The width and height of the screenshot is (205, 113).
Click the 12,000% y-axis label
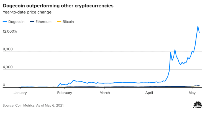[10, 31]
